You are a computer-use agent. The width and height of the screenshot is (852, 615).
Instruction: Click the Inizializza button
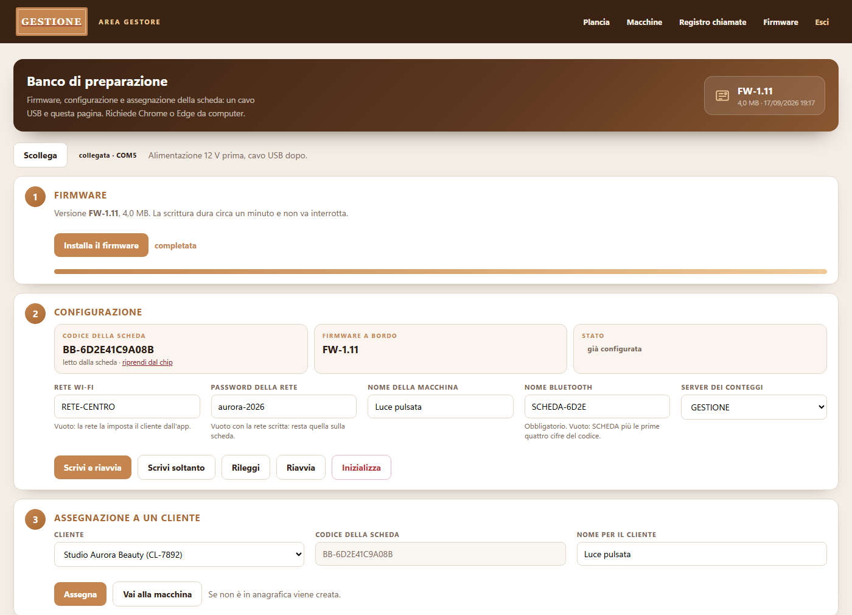click(x=361, y=468)
